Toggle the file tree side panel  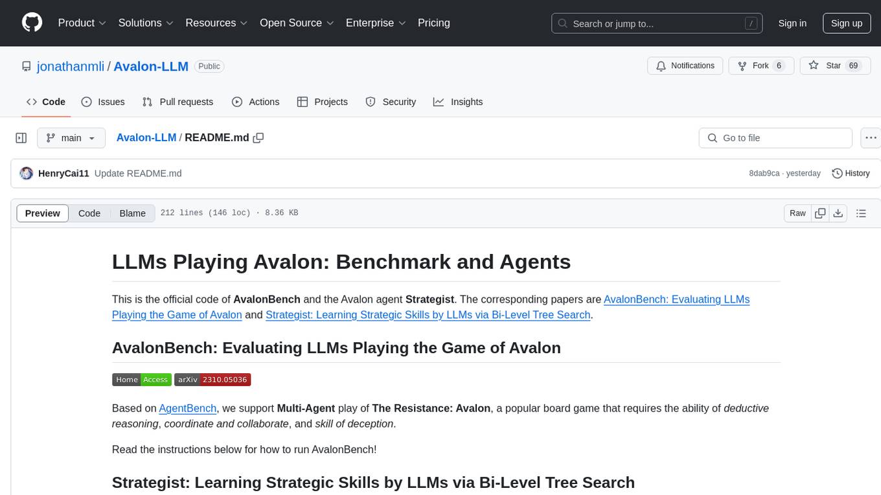[x=21, y=138]
